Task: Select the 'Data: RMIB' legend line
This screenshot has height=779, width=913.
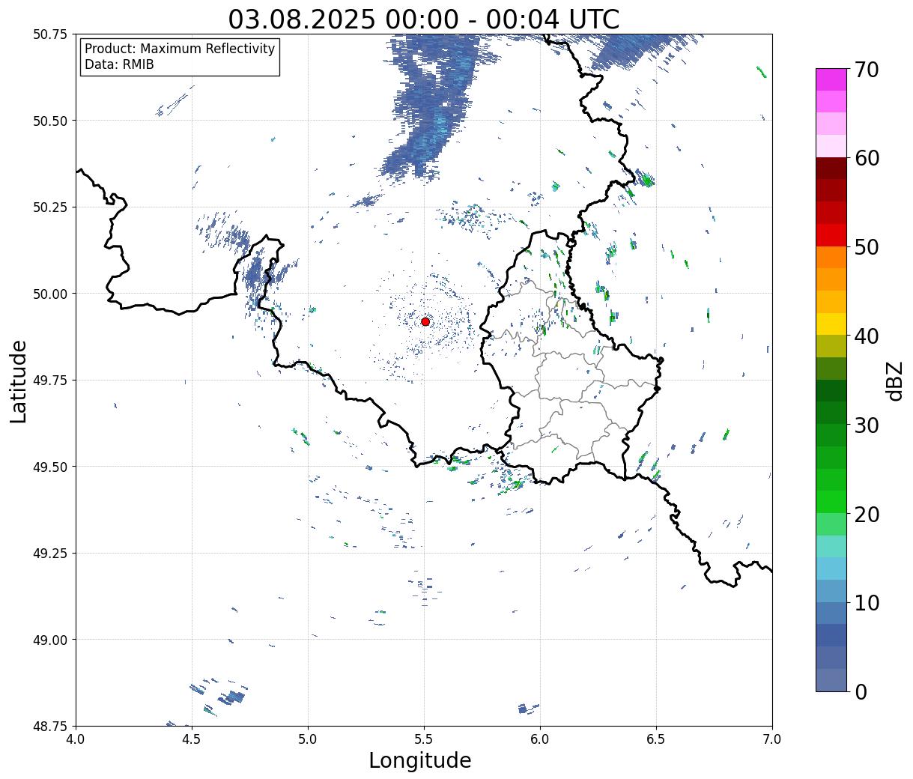Action: point(119,65)
